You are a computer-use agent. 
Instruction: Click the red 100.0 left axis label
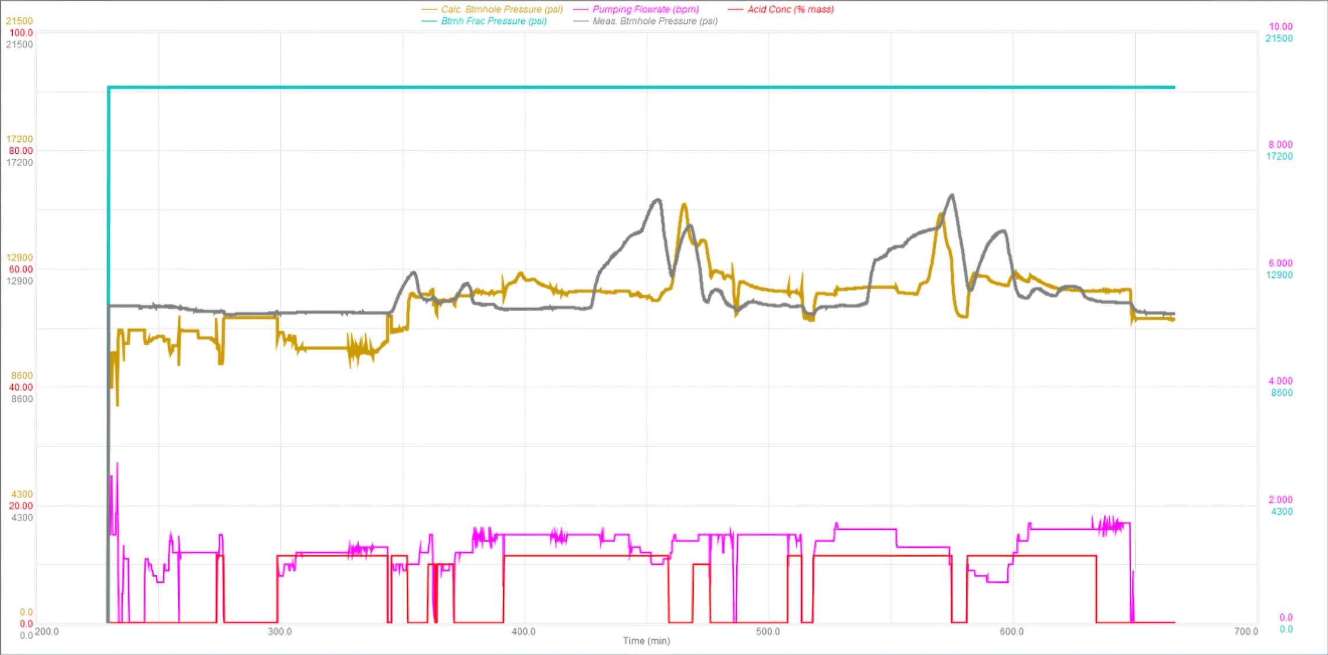pos(21,33)
